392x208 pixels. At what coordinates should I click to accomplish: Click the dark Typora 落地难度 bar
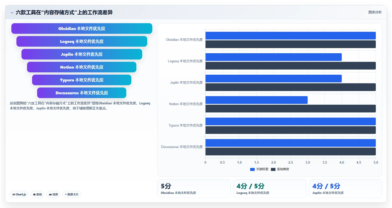(x=290, y=130)
